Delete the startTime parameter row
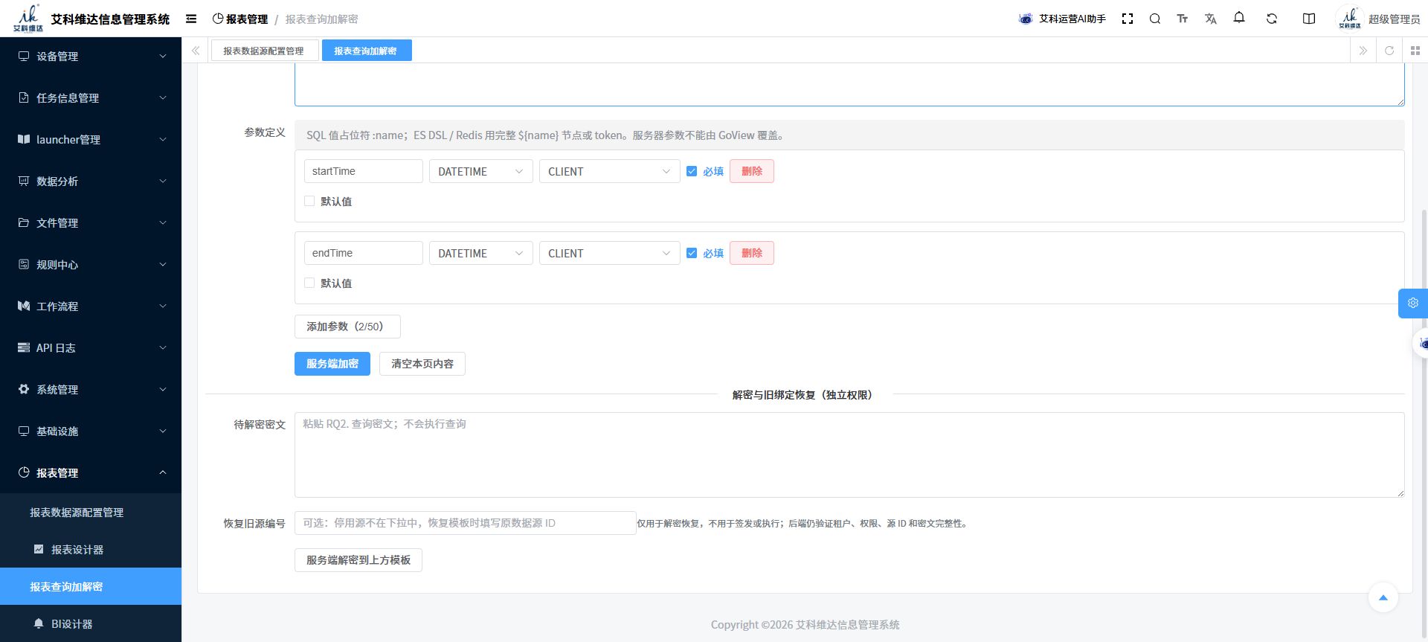Image resolution: width=1428 pixels, height=642 pixels. pyautogui.click(x=752, y=171)
